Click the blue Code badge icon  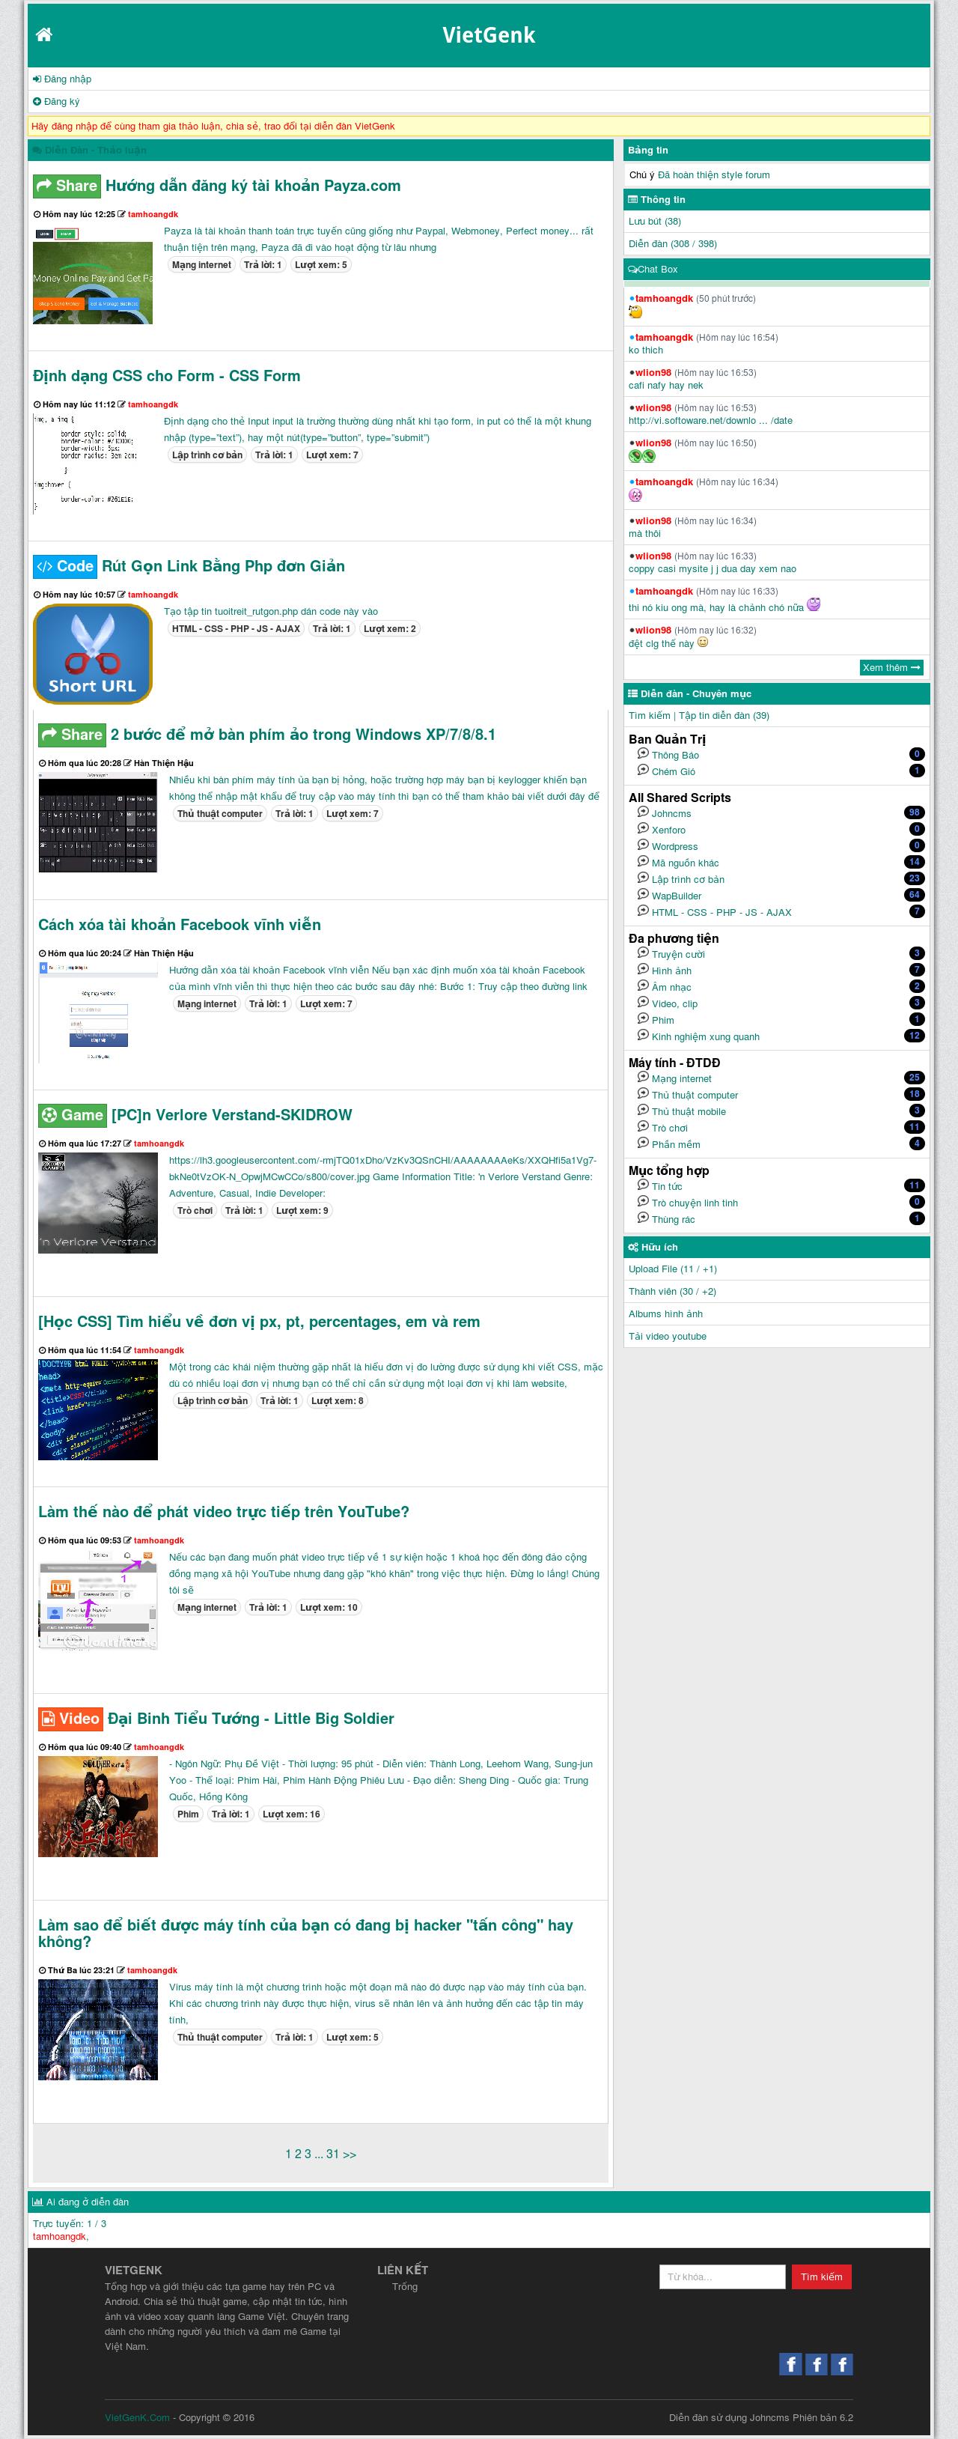64,566
